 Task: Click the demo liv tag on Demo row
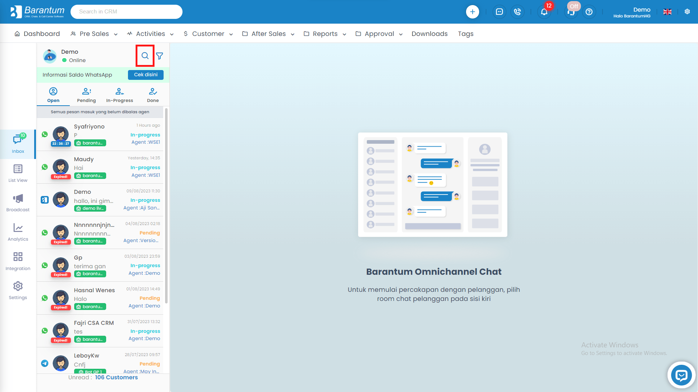90,208
